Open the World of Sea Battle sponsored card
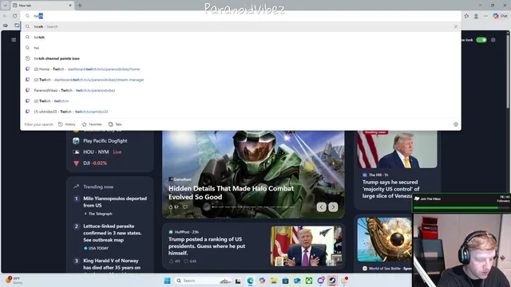This screenshot has width=511, height=287. click(385, 245)
